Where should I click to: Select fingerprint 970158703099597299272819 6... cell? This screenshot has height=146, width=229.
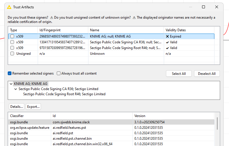63,48
